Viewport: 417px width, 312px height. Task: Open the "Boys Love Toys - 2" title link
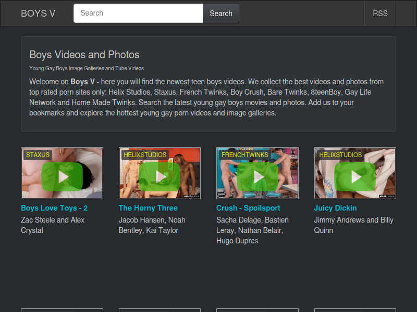click(54, 208)
